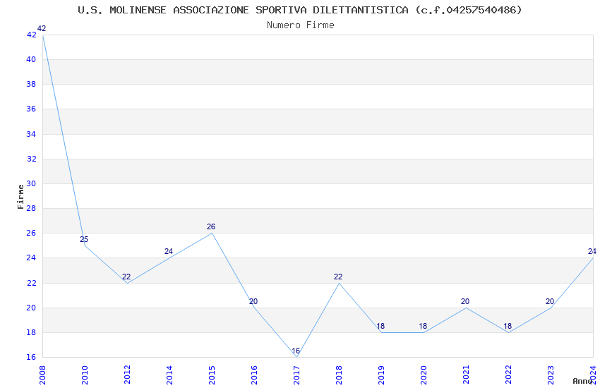Click x-axis year label 2021

tap(466, 375)
